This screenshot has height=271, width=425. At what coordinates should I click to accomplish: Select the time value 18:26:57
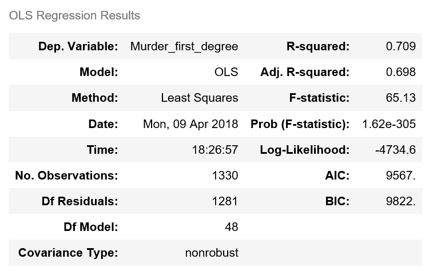(x=216, y=150)
